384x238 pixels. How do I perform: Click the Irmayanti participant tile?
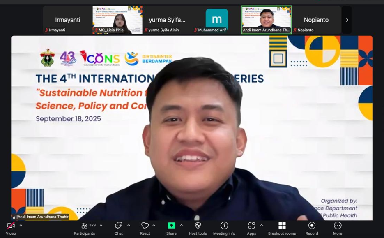click(68, 19)
